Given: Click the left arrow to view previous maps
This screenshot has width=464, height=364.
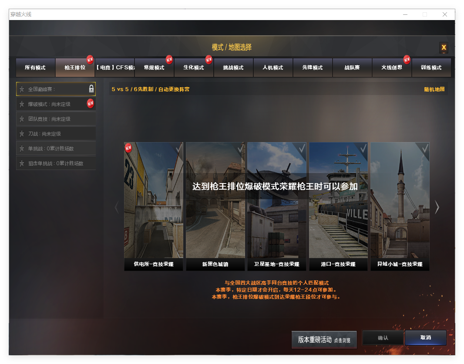Looking at the screenshot, I should [x=116, y=207].
